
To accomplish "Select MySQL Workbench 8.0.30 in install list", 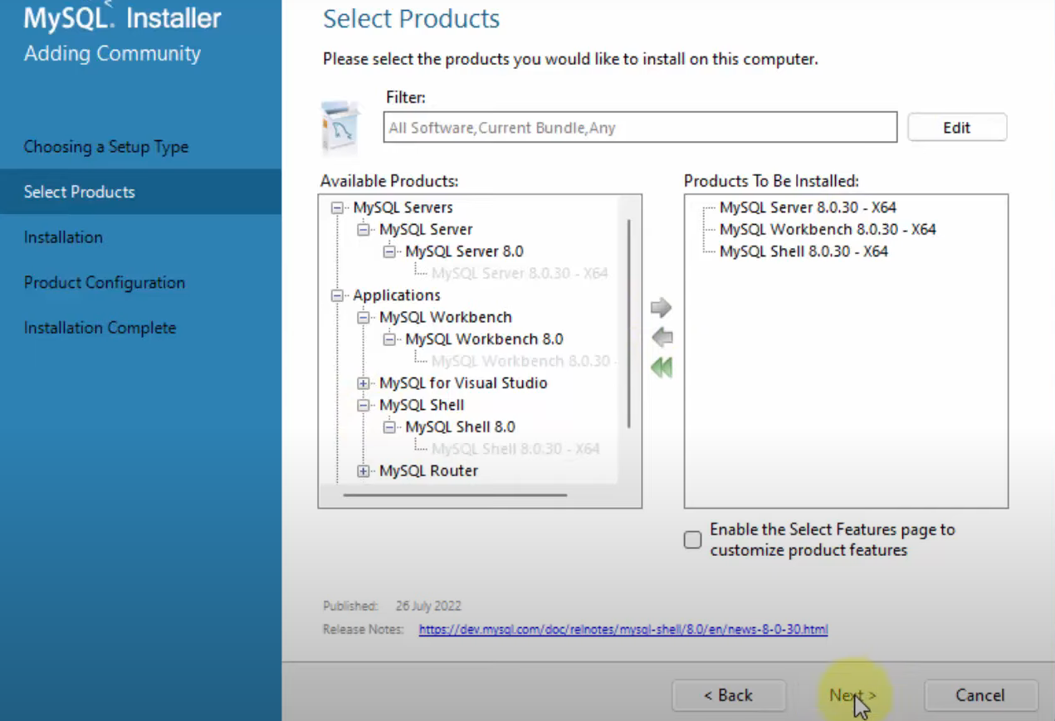I will [x=827, y=230].
